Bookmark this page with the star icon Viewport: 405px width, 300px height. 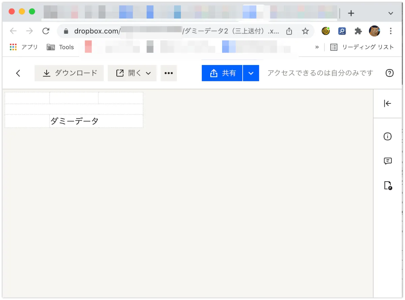[305, 31]
